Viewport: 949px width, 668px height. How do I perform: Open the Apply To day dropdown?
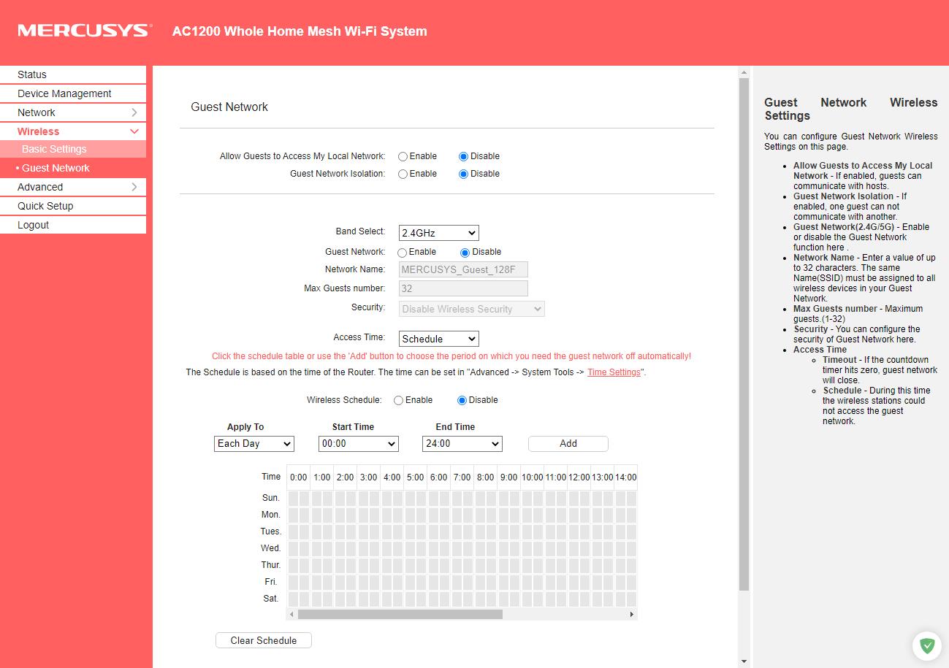coord(254,444)
